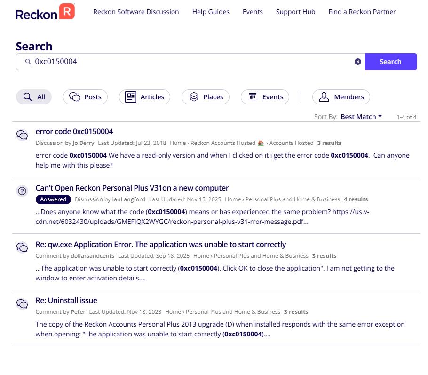Click 'Last Updated: Sep 18, 2025' text
The height and width of the screenshot is (375, 428).
click(x=154, y=256)
